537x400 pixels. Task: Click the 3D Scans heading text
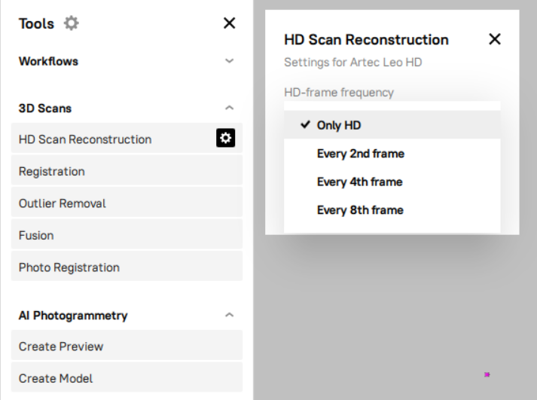pos(45,108)
